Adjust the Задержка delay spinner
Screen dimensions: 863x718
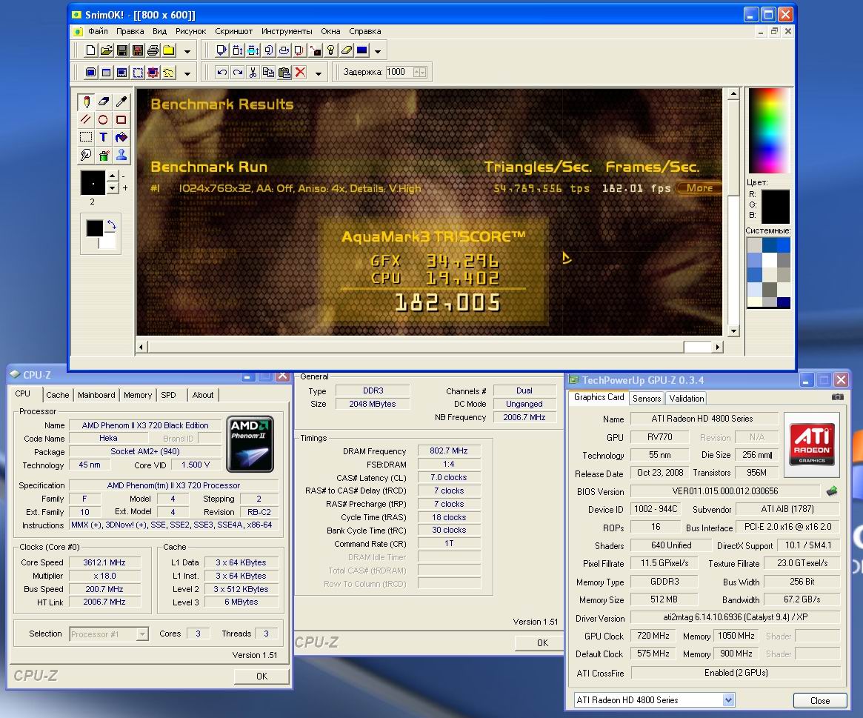tap(419, 72)
